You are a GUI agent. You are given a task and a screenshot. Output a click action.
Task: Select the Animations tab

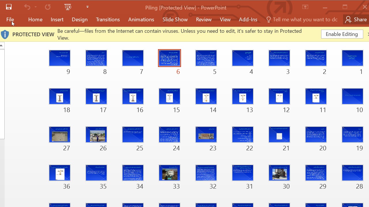coord(141,20)
